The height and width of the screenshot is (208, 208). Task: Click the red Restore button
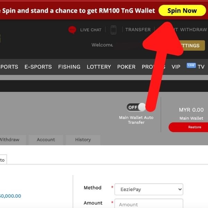(188, 127)
